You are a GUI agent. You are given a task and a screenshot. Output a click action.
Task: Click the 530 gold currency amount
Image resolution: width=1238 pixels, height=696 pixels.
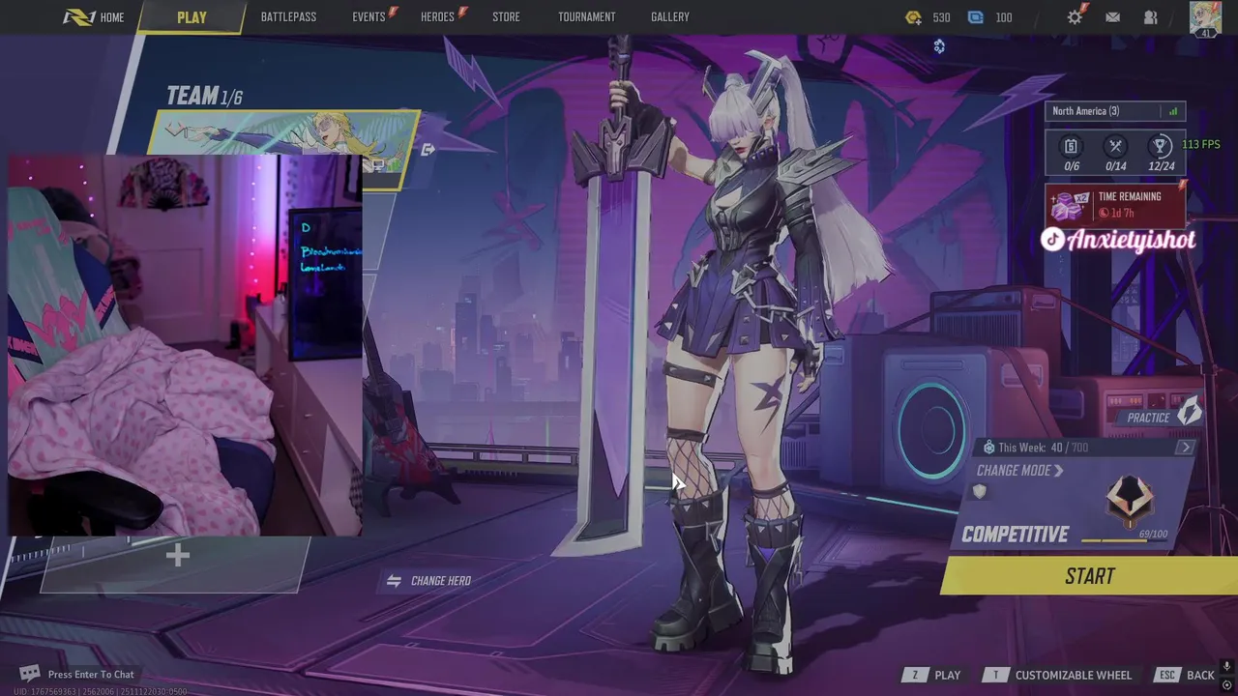point(941,17)
